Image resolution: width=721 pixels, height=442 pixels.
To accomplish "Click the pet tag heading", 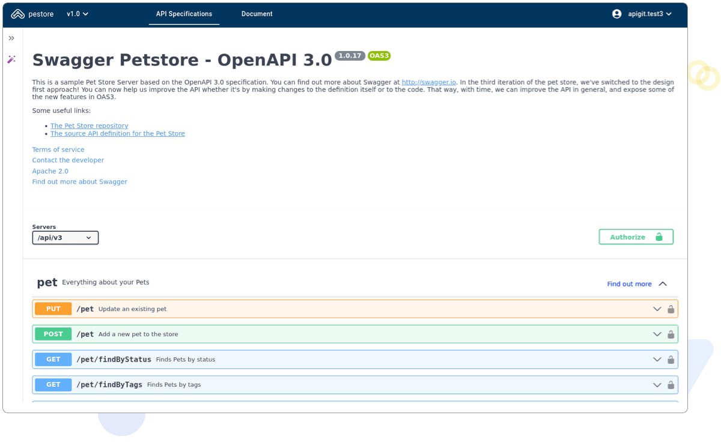I will [x=47, y=283].
